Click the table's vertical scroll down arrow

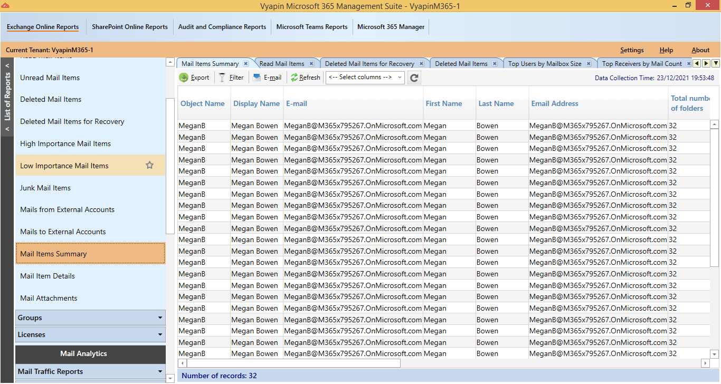(715, 354)
